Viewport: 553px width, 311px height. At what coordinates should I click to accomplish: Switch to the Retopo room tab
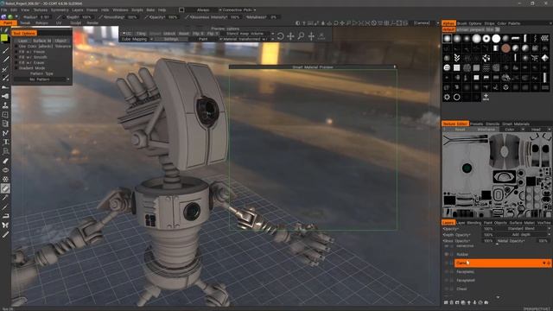(41, 23)
